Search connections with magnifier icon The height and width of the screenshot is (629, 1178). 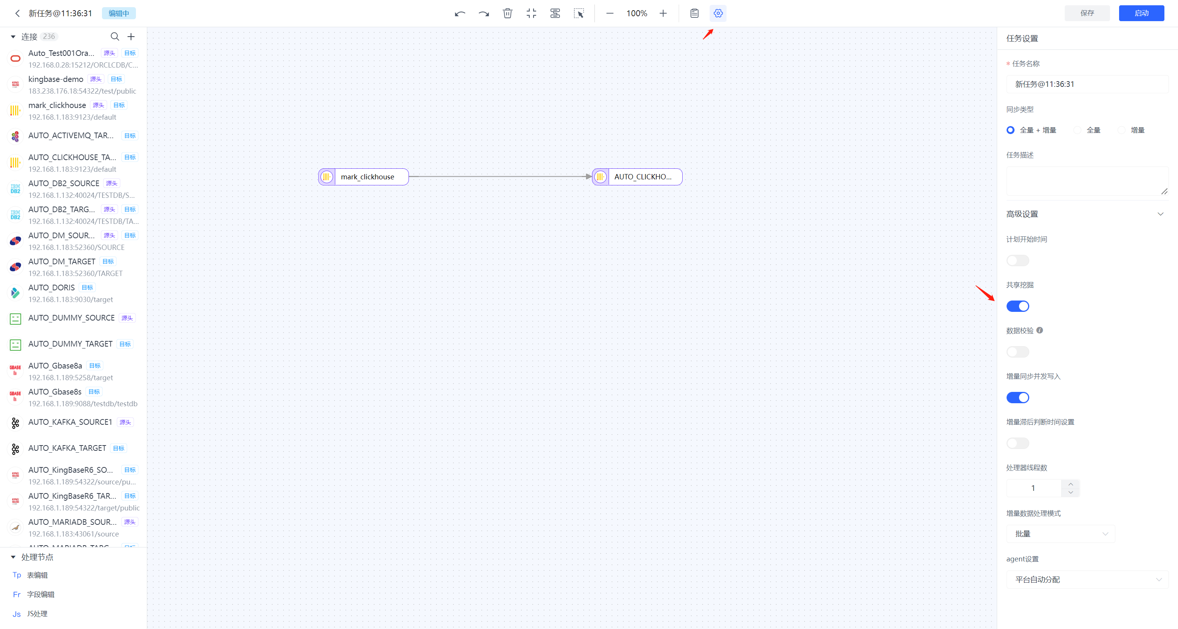point(115,37)
